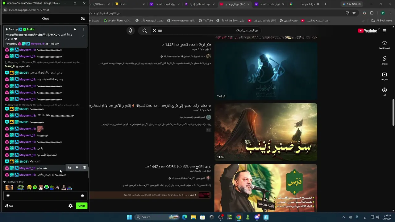The image size is (395, 222).
Task: Show hidden system tray icons
Action: (x=344, y=217)
